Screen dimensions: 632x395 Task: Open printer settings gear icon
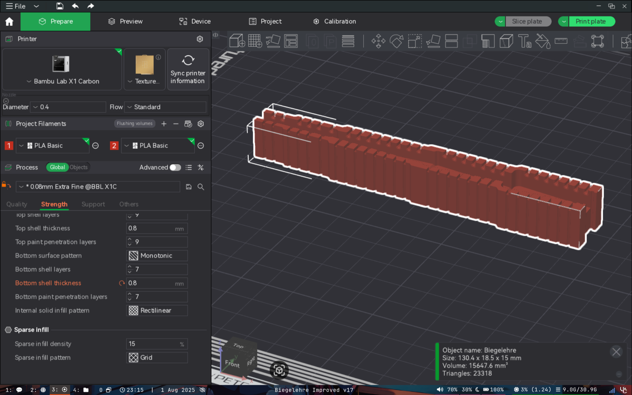[200, 39]
